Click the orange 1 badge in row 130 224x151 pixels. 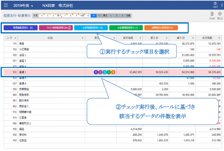113,72
